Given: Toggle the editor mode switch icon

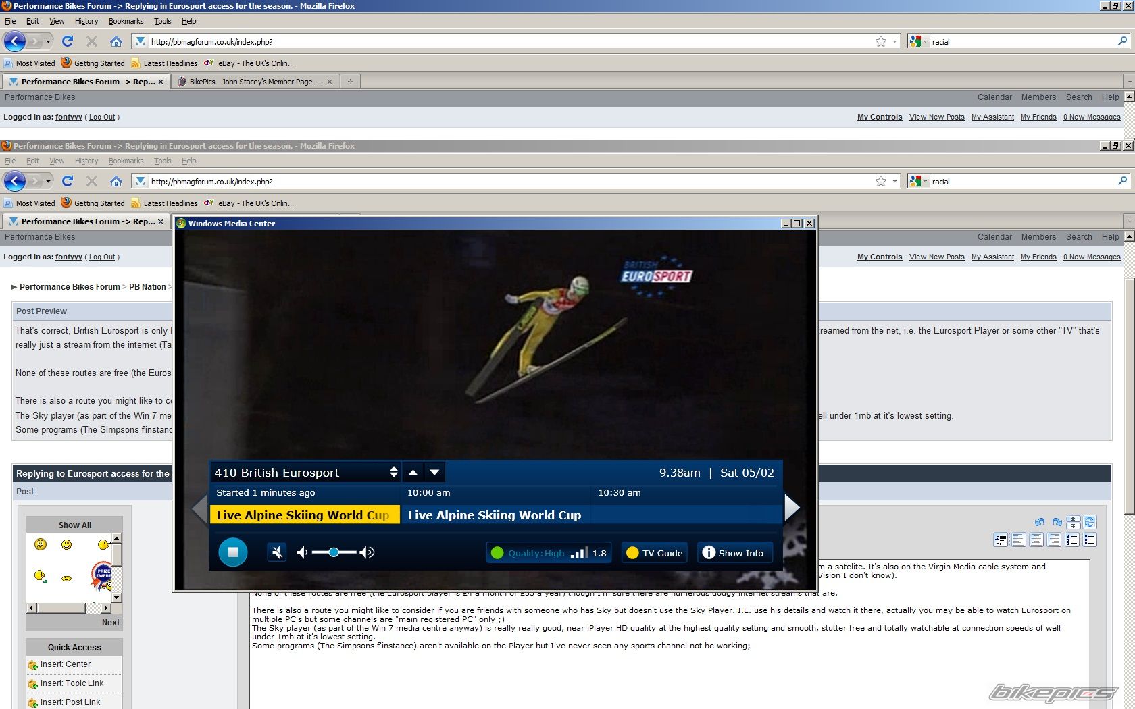Looking at the screenshot, I should [1090, 522].
